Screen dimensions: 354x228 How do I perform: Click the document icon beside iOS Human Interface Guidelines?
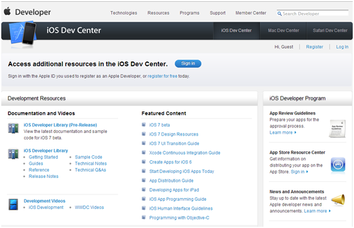144,208
